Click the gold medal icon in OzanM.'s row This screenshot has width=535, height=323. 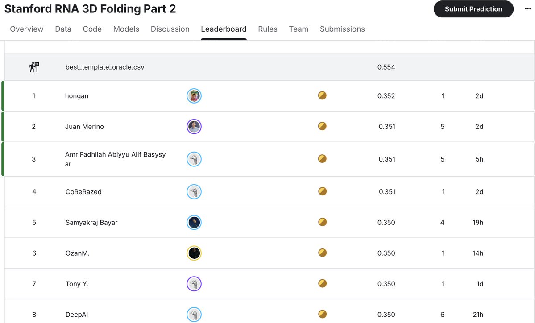pyautogui.click(x=322, y=253)
